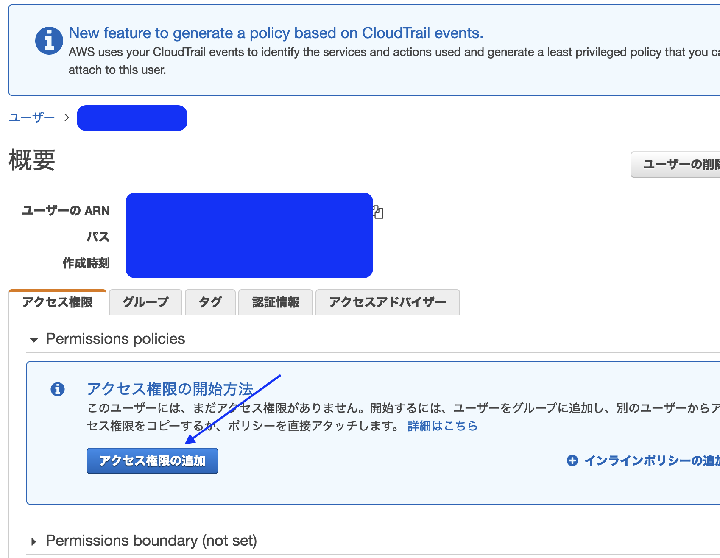Collapse the Permissions policies section
This screenshot has height=558, width=720.
[x=34, y=340]
